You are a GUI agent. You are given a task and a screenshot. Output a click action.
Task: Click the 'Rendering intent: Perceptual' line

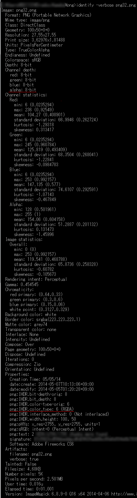[36, 279]
